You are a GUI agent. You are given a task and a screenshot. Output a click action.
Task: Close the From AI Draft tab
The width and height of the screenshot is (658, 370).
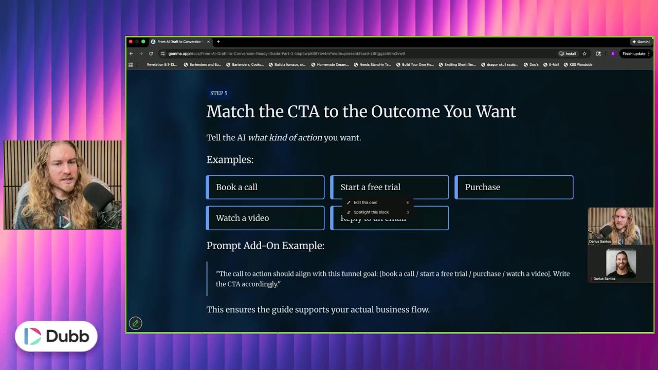tap(209, 42)
